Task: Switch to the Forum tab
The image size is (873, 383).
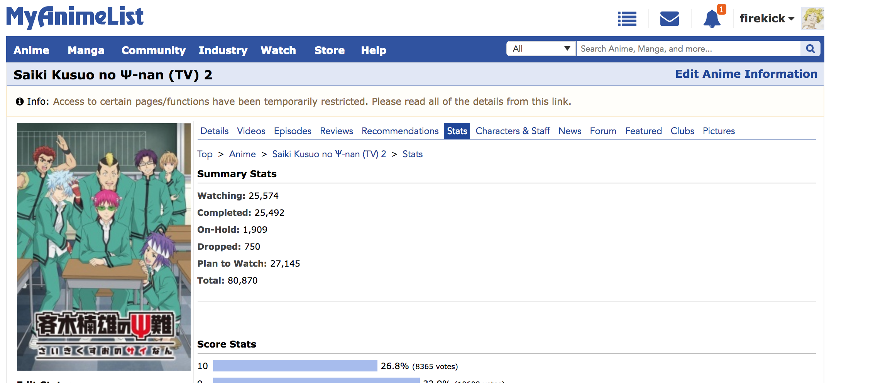Action: point(603,131)
